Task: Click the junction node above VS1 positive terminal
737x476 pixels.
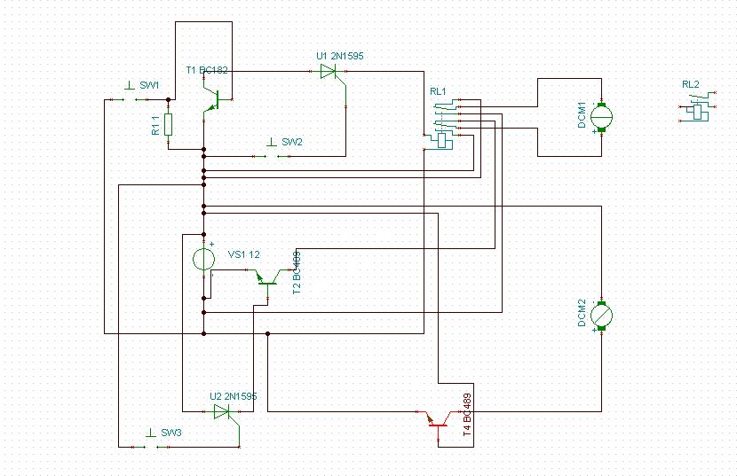Action: coord(204,234)
